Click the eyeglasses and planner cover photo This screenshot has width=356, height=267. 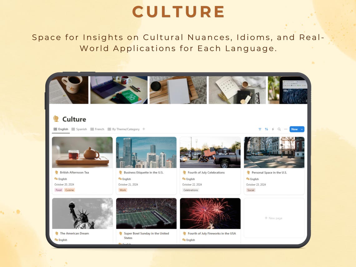[237, 90]
